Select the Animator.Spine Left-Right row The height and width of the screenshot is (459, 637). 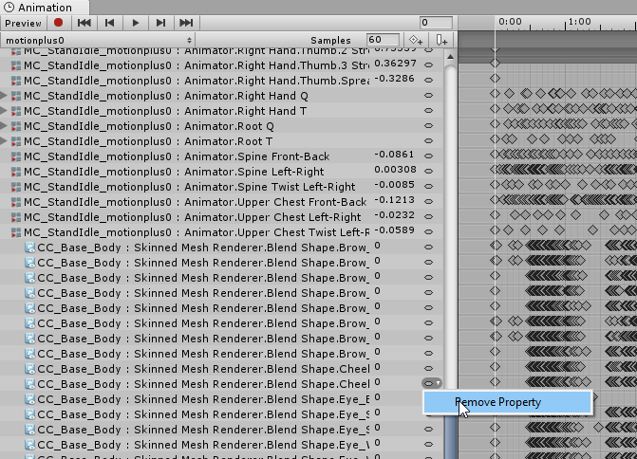pyautogui.click(x=221, y=172)
